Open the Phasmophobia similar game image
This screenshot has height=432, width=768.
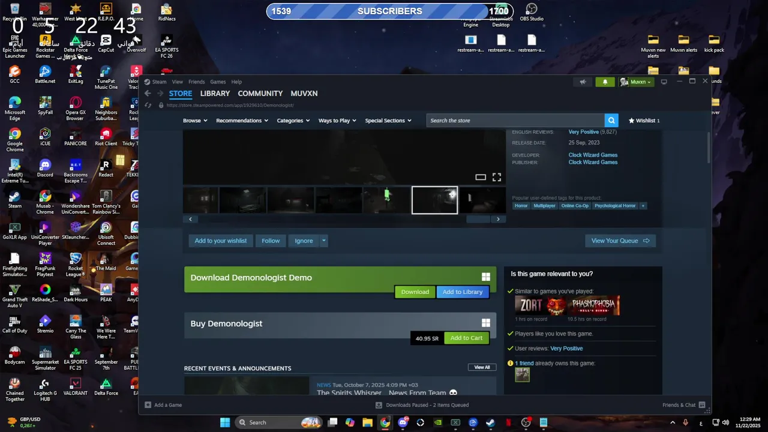pyautogui.click(x=594, y=305)
